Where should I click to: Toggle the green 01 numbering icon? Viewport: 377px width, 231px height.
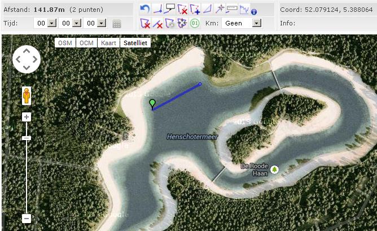pos(195,23)
